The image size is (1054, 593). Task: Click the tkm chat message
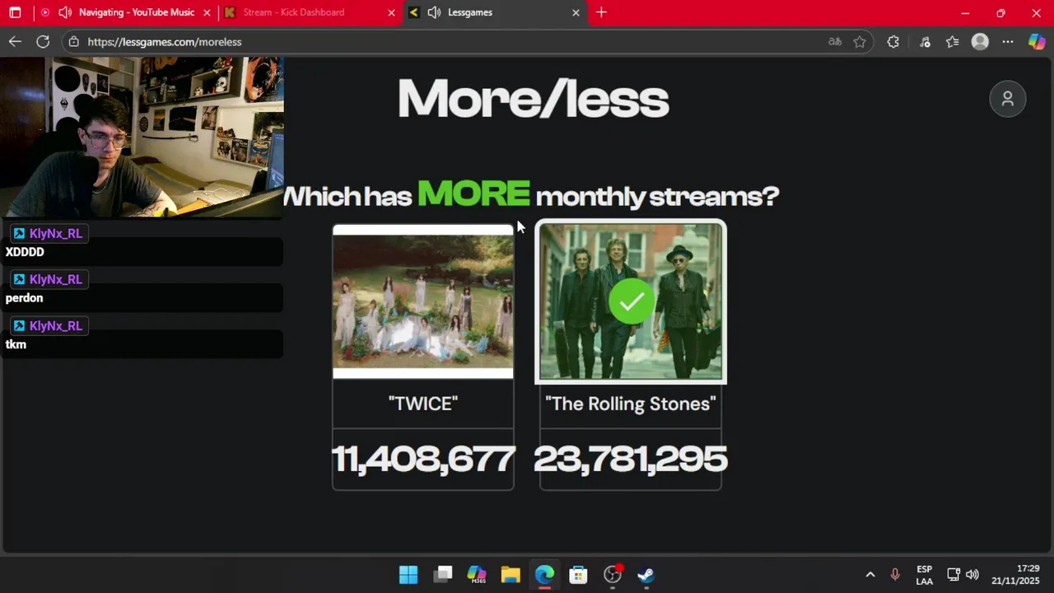click(16, 344)
